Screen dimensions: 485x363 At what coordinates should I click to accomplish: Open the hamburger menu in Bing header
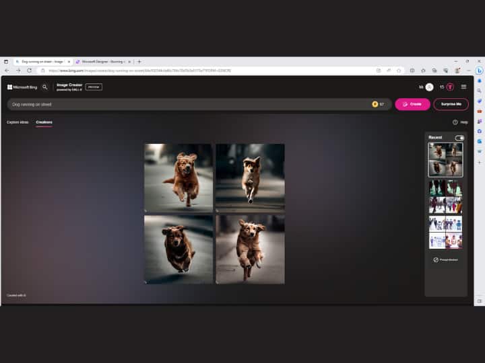point(463,87)
